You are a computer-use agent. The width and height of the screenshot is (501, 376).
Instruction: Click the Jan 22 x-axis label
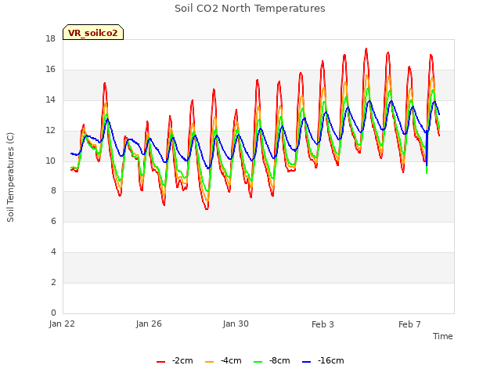[62, 324]
